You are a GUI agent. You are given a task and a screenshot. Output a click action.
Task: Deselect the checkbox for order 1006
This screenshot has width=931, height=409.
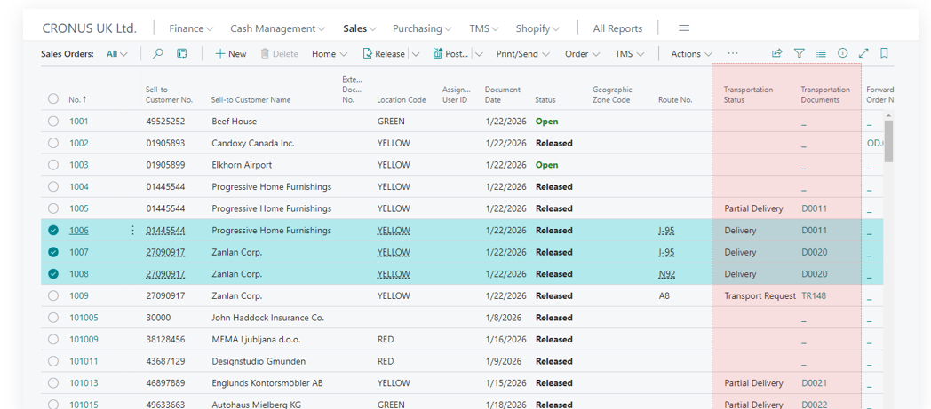(x=53, y=231)
